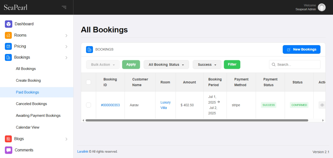Open Canceled Bookings in the sidebar

pyautogui.click(x=31, y=104)
